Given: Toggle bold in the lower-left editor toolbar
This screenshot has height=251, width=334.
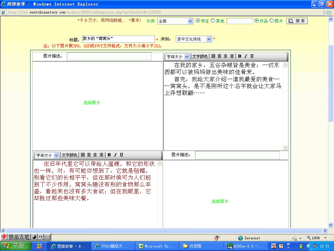Looking at the screenshot, I should (109, 155).
